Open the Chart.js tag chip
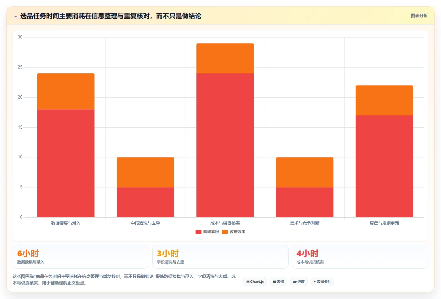The width and height of the screenshot is (441, 299). click(255, 282)
